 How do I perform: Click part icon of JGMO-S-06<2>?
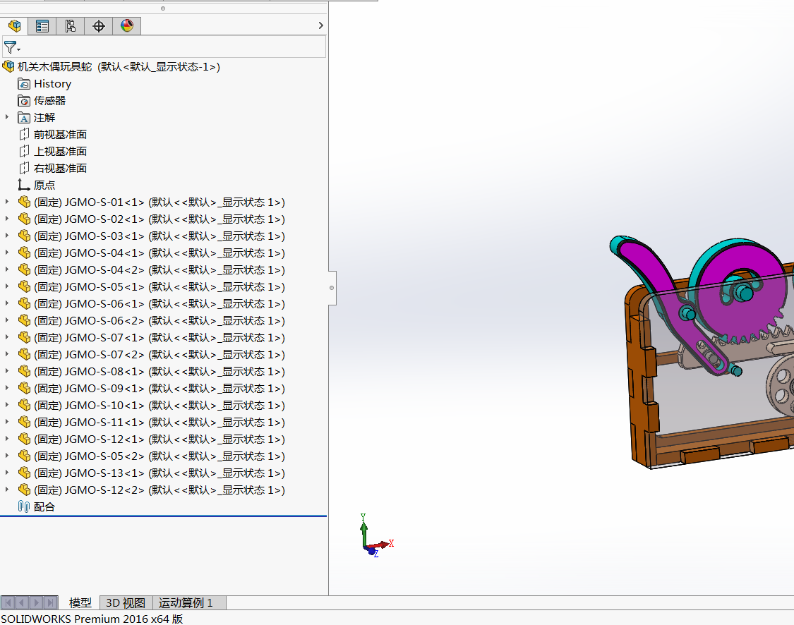coord(24,320)
